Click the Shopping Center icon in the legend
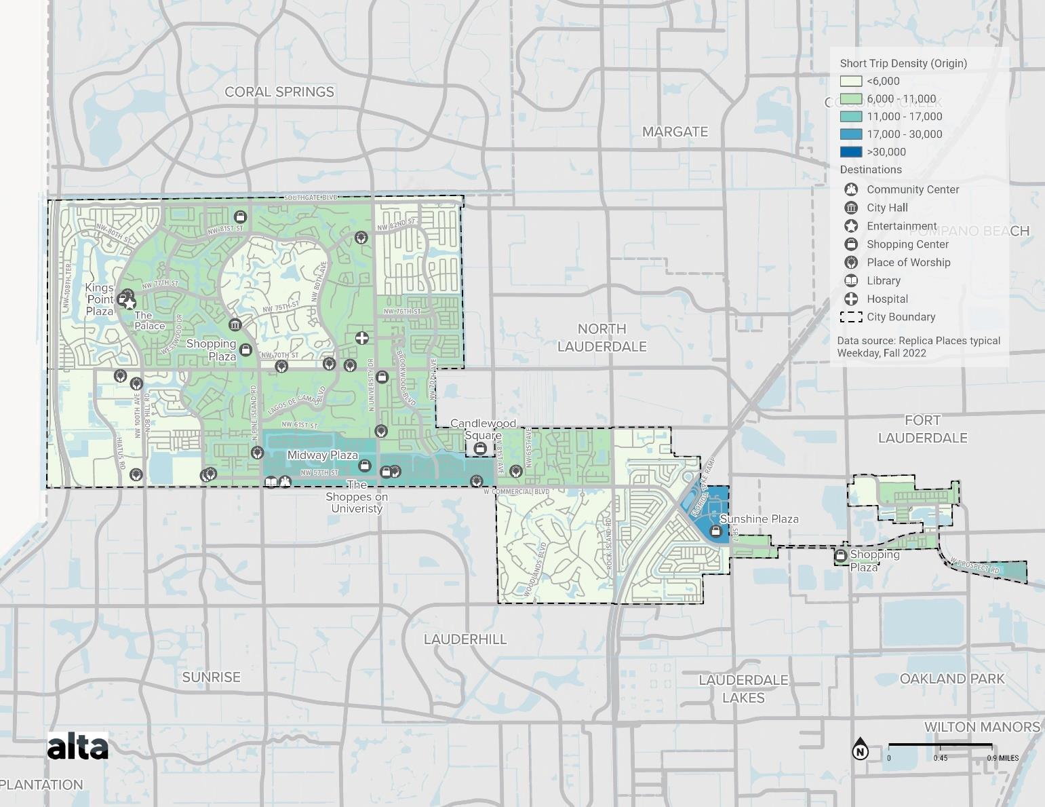Viewport: 1045px width, 807px height. pos(851,244)
